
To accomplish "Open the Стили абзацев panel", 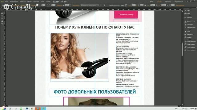I will (190, 44).
